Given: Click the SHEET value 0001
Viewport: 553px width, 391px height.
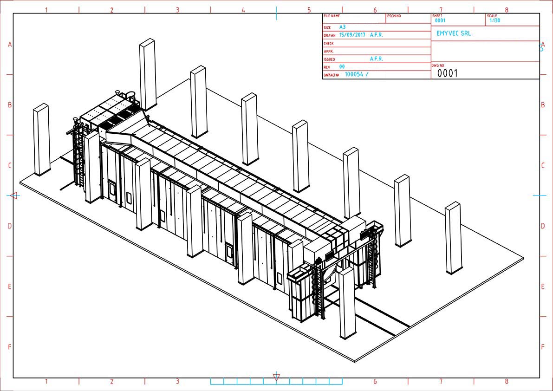Looking at the screenshot, I should click(440, 21).
